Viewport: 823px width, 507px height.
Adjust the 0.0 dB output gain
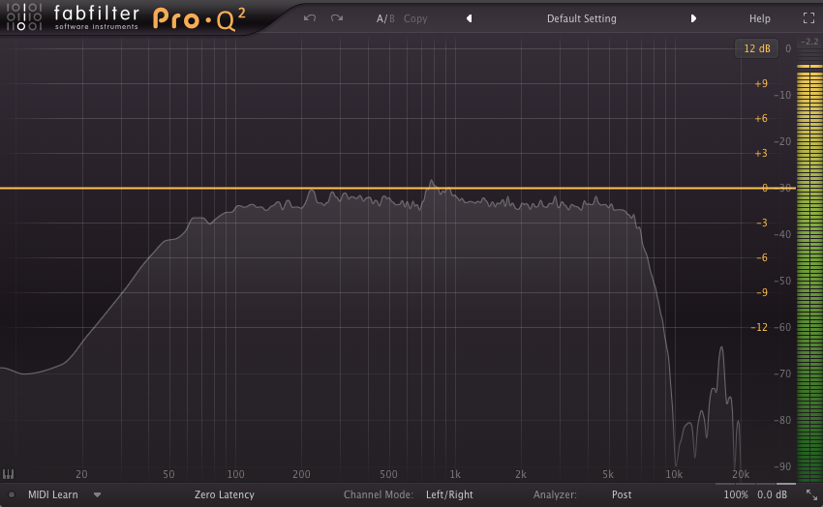pos(772,494)
